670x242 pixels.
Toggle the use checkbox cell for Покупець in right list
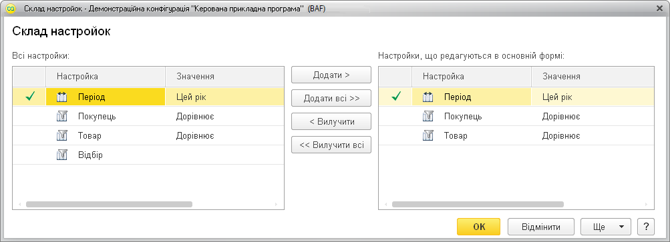(395, 116)
